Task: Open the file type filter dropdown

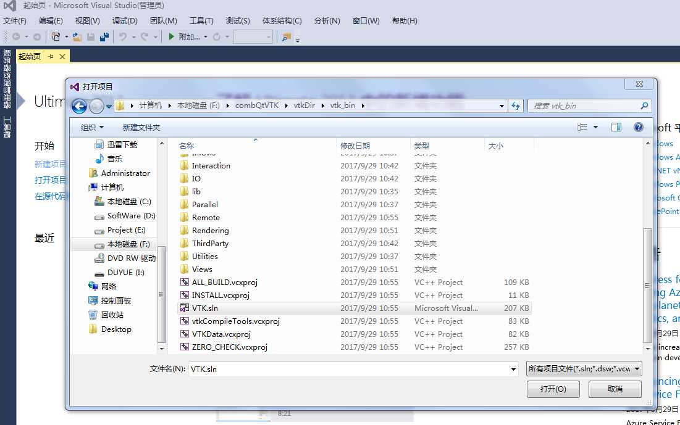Action: pyautogui.click(x=584, y=369)
